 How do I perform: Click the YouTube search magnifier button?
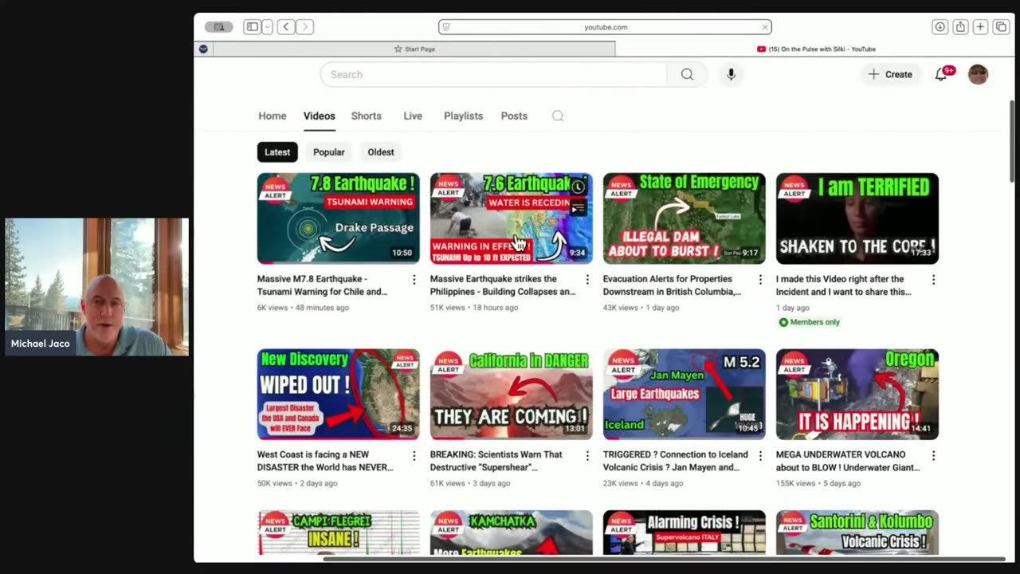687,74
